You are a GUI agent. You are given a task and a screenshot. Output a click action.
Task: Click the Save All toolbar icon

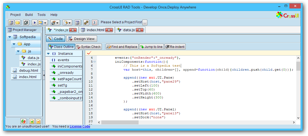tap(26, 22)
